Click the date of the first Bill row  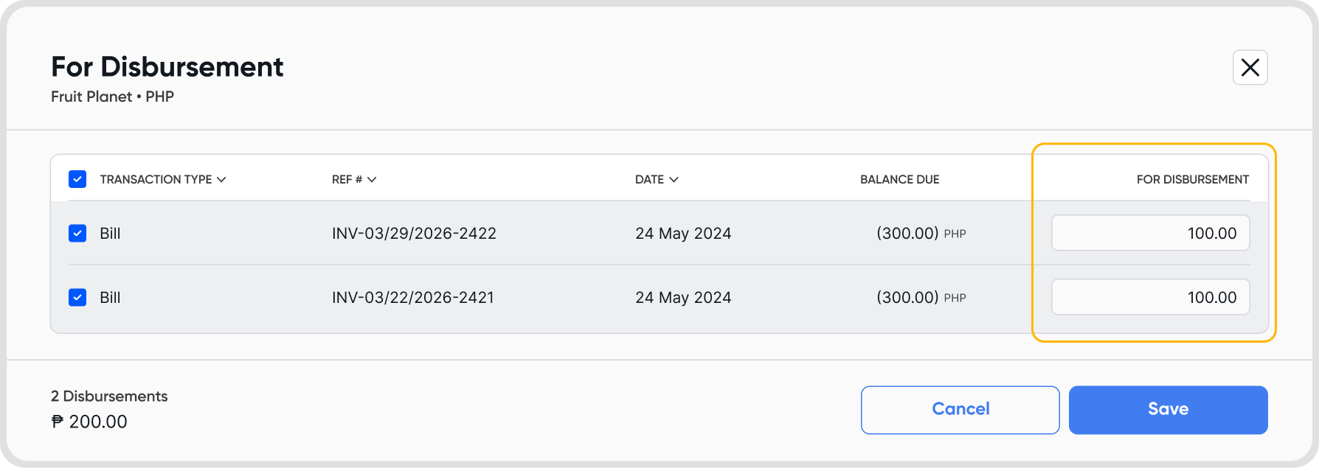[683, 234]
